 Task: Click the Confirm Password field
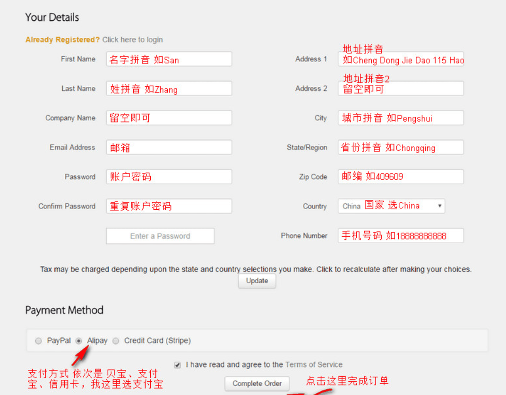(169, 206)
